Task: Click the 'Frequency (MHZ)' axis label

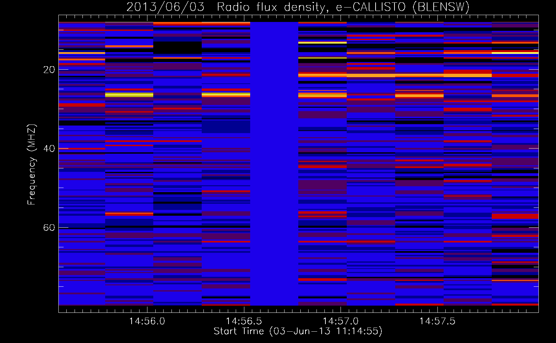Action: click(31, 165)
